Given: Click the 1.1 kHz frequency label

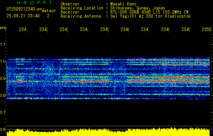Looking at the screenshot, I should click(3, 44).
